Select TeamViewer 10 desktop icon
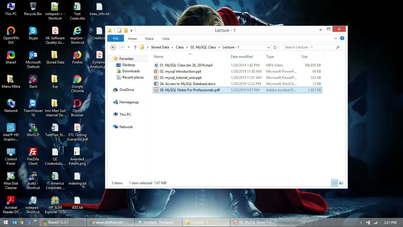The image size is (403, 227). point(33,108)
